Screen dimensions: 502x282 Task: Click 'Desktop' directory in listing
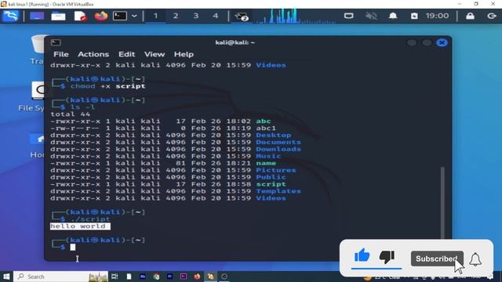pos(274,135)
